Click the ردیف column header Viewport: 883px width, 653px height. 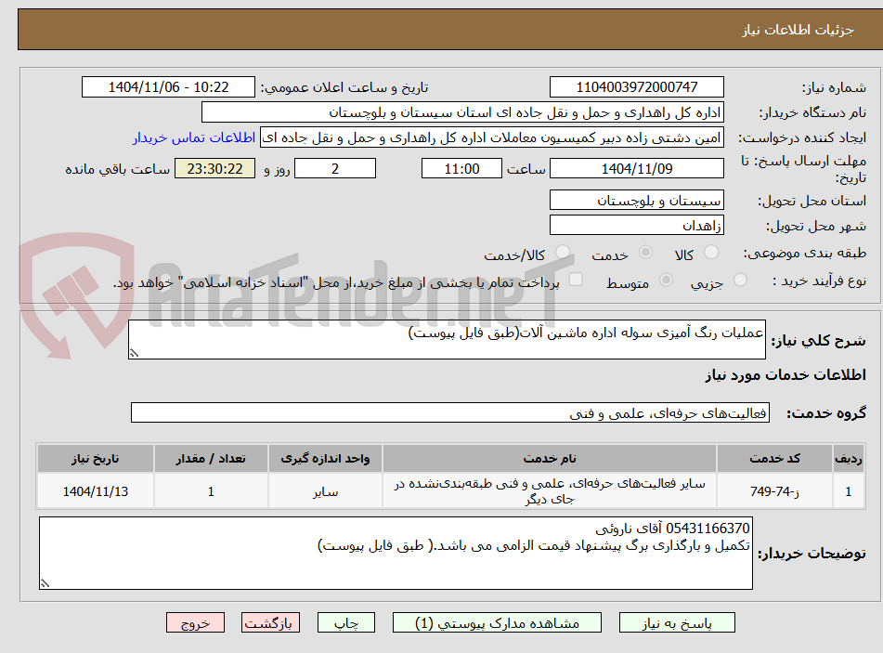point(848,459)
